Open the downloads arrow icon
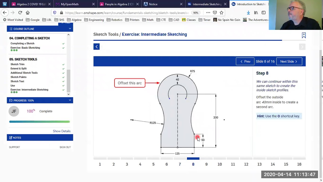This screenshot has height=182, width=323. pyautogui.click(x=248, y=13)
